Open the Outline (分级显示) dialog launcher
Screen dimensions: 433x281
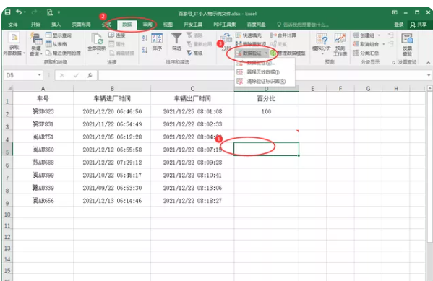tap(393, 63)
